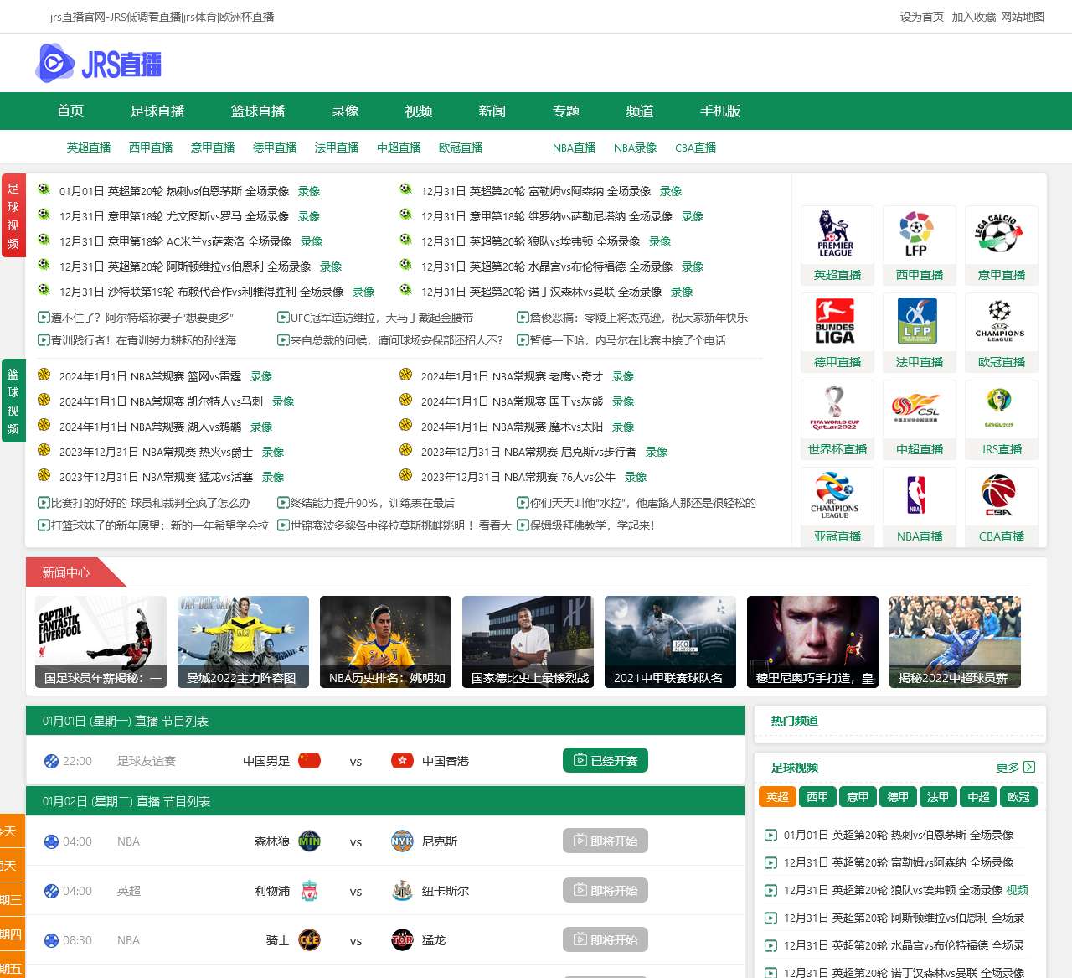Expand 更多 in the 足球视频 panel
Screen dimensions: 1072x978
1015,767
